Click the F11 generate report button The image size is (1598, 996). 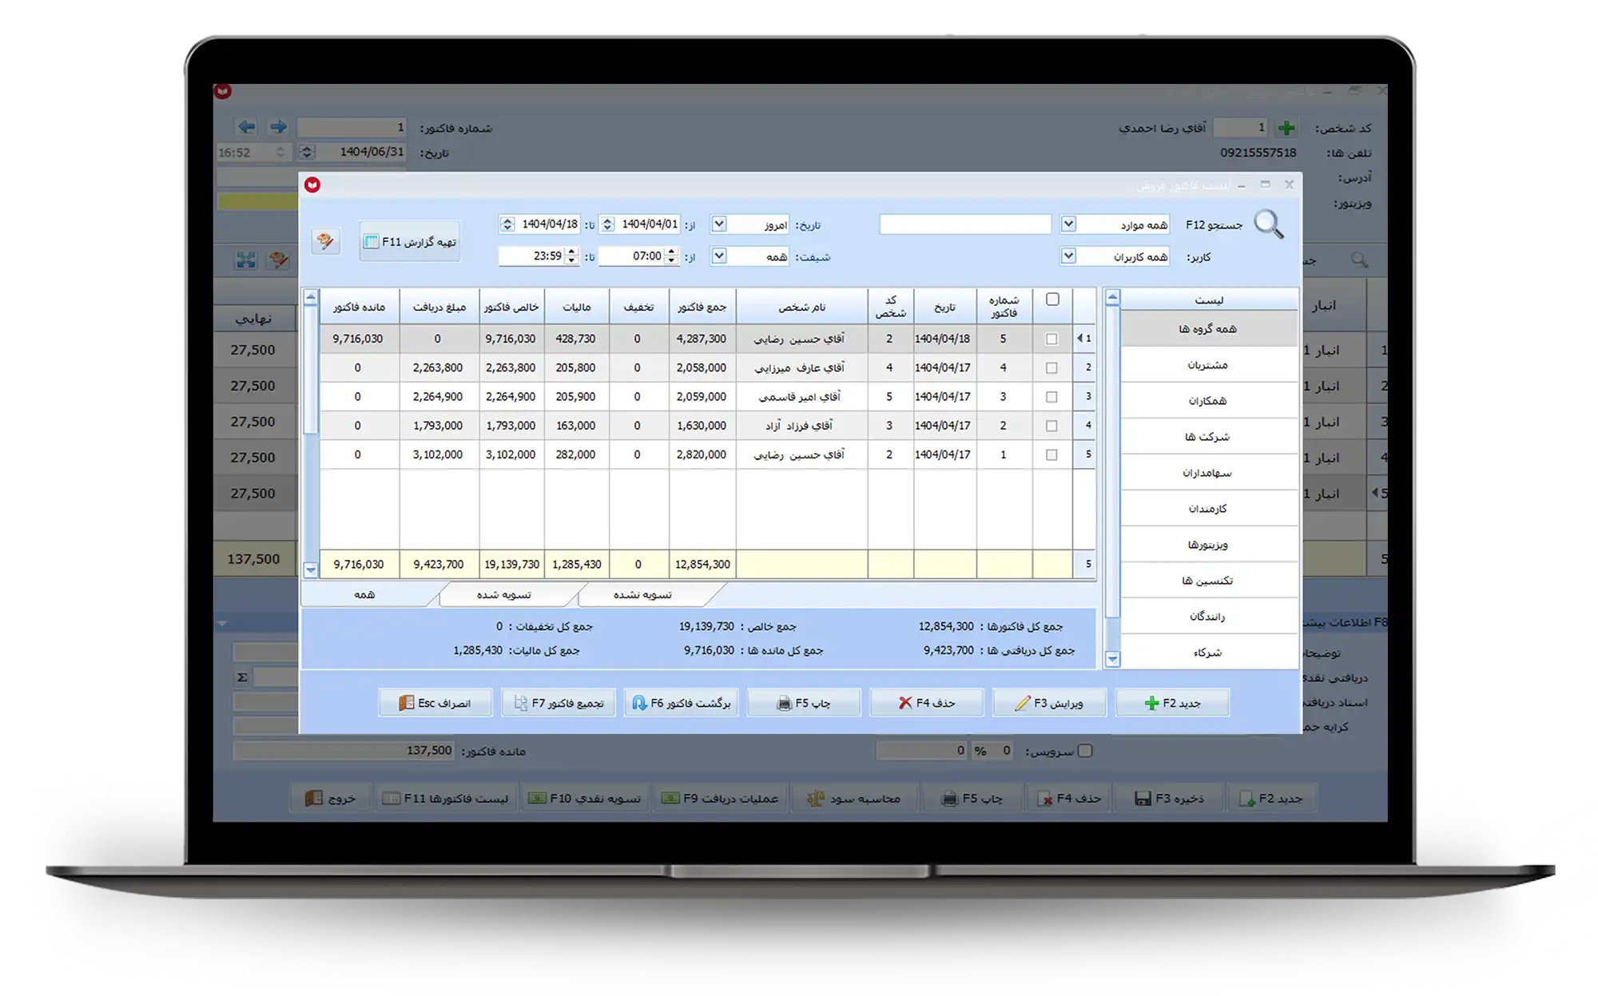pos(410,241)
